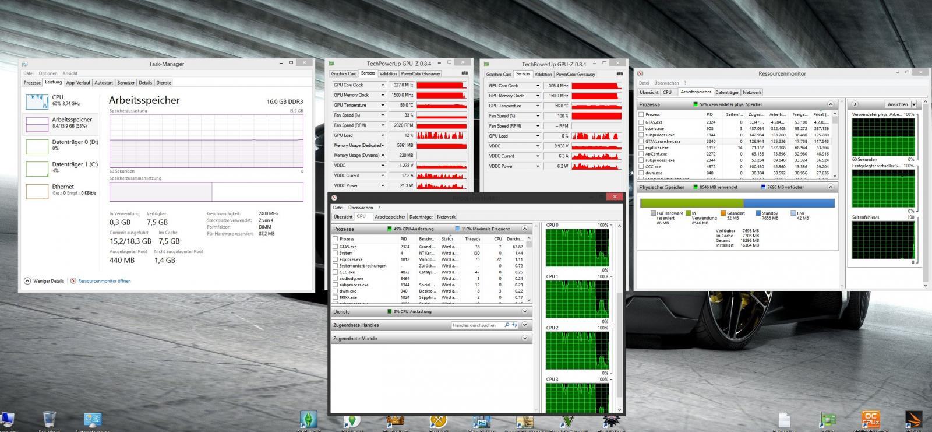The width and height of the screenshot is (932, 432).
Task: Sort by PID column in memory process list
Action: 710,114
